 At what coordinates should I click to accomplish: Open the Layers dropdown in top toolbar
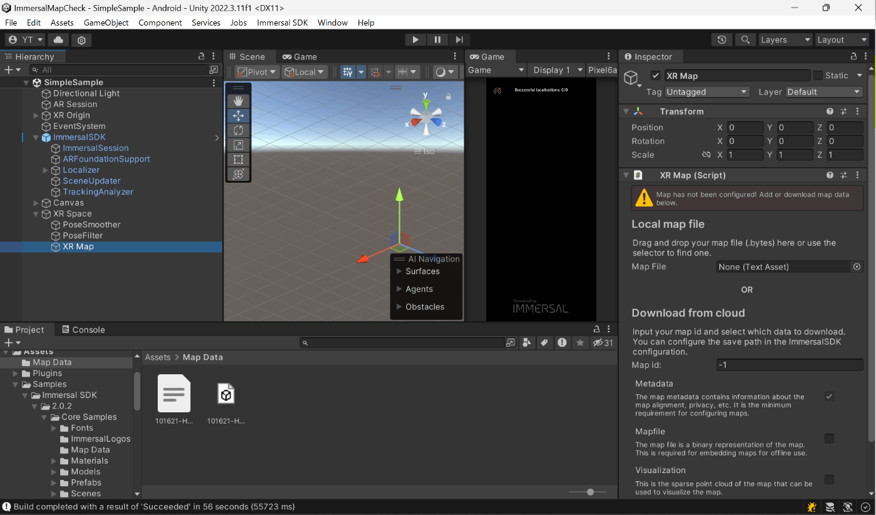click(x=785, y=39)
